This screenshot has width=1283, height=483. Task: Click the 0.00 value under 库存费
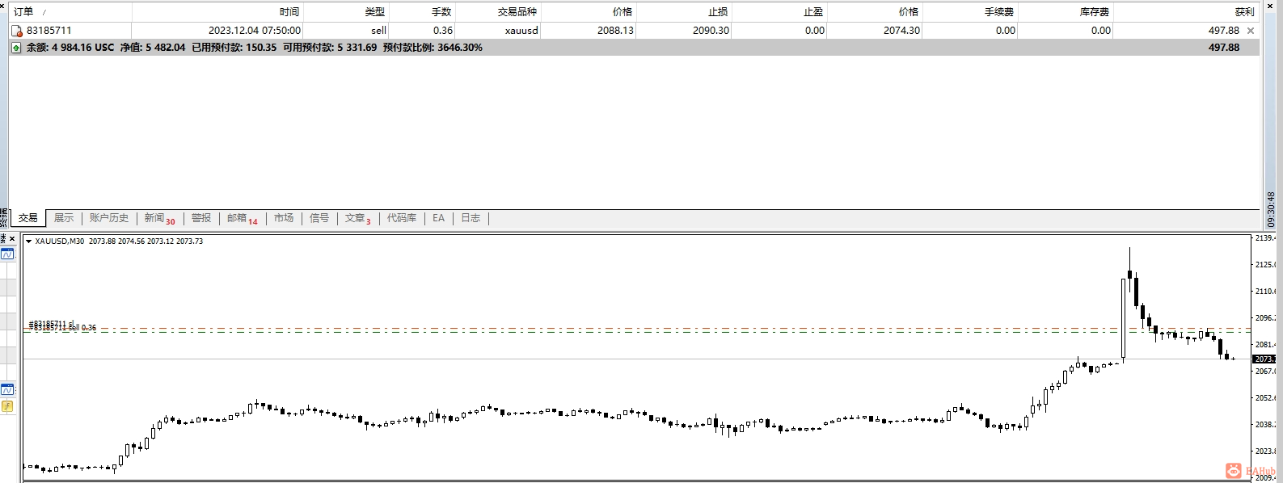tap(1101, 31)
